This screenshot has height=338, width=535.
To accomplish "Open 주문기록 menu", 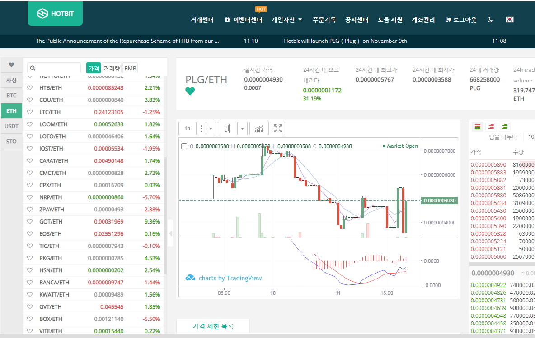I will pos(324,20).
